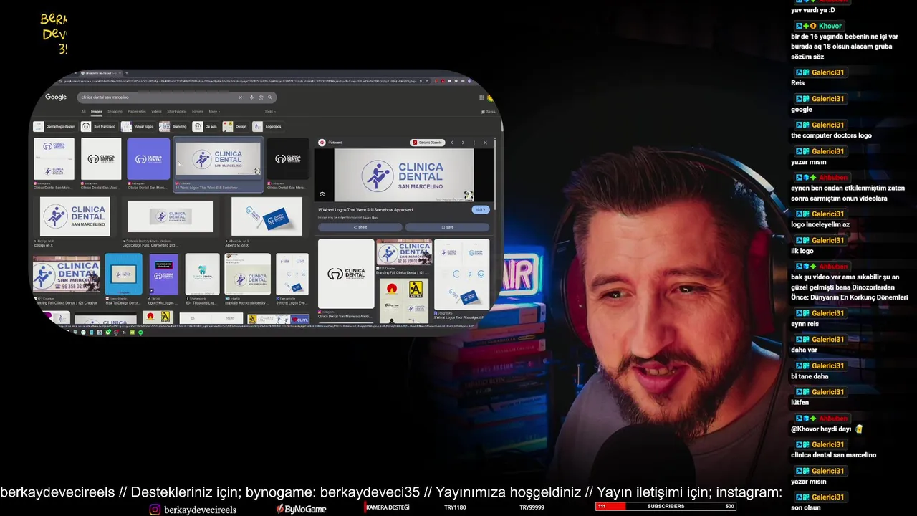Select the highlighted 15 Worst Logos thumbnail
The image size is (917, 516).
(219, 165)
